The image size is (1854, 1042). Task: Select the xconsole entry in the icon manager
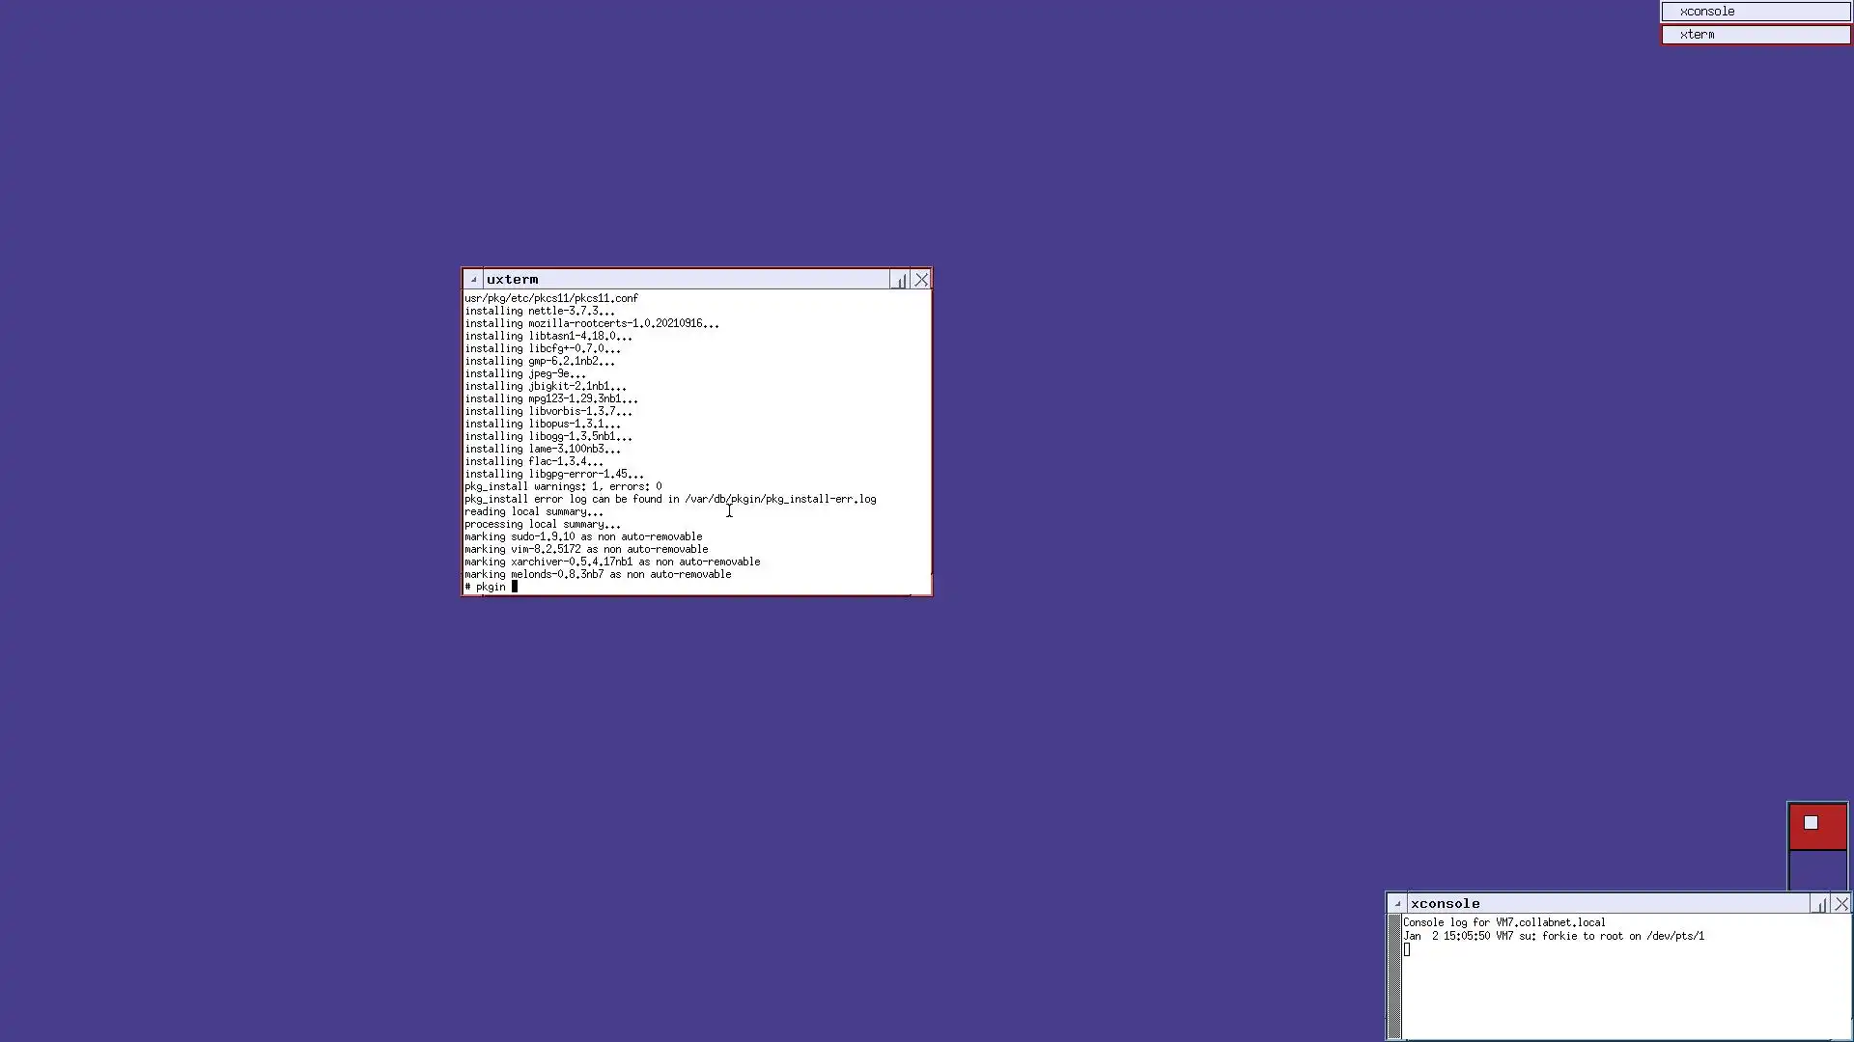tap(1755, 12)
